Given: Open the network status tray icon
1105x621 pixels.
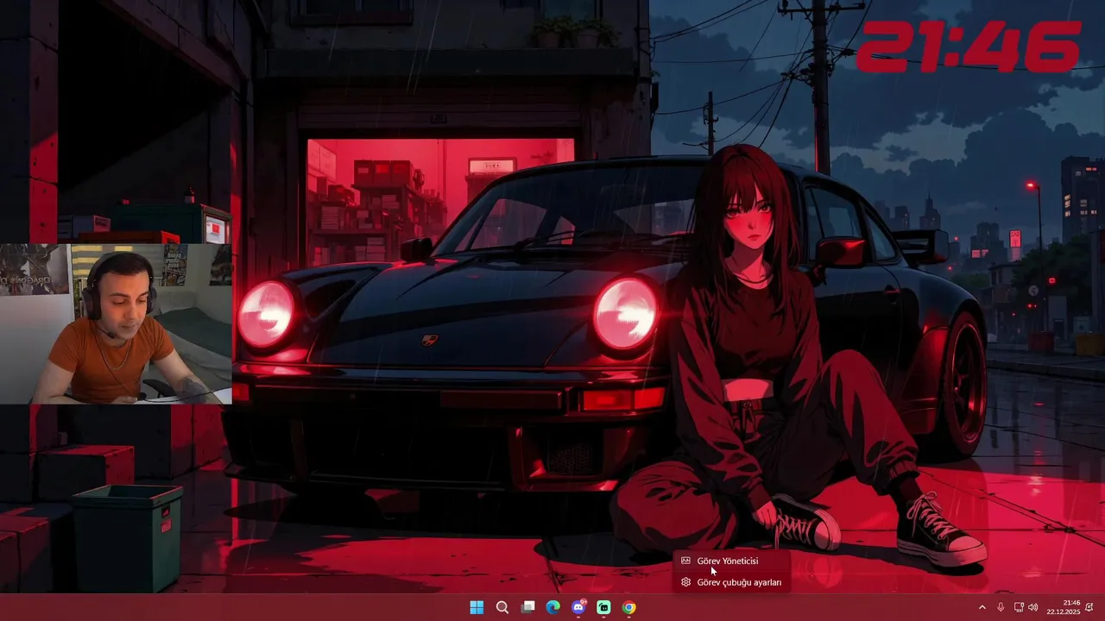Looking at the screenshot, I should coord(1019,607).
